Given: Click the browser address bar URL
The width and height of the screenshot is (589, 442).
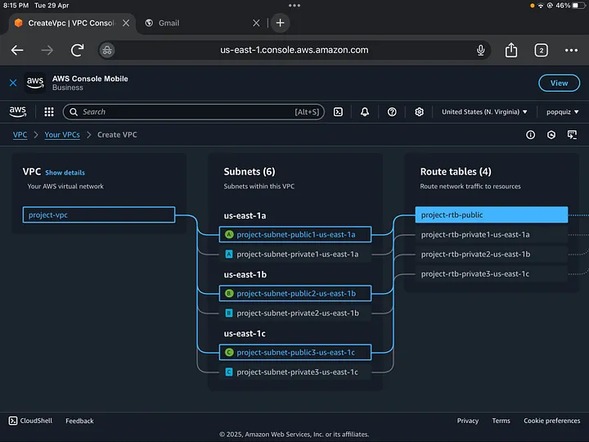Looking at the screenshot, I should (294, 50).
